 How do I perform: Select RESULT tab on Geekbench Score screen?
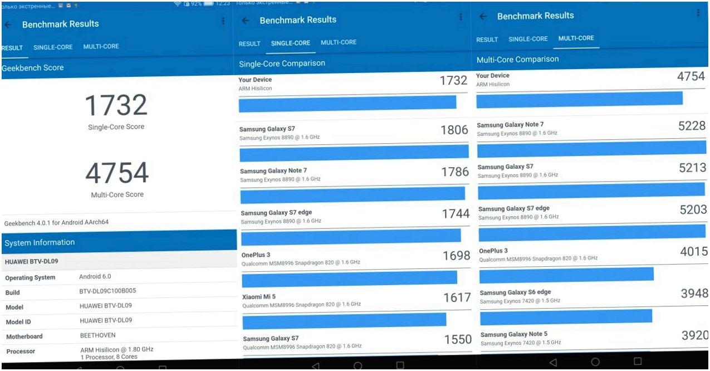[x=12, y=48]
